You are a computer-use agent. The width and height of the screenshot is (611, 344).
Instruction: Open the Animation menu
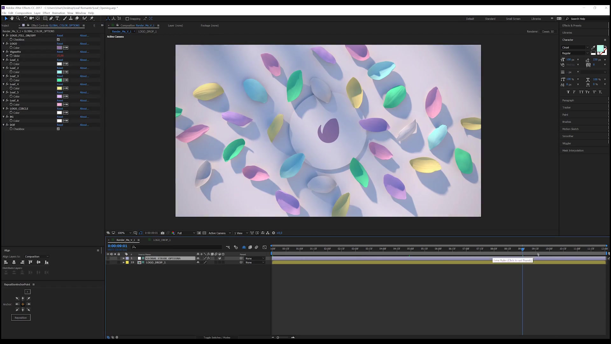pos(59,13)
